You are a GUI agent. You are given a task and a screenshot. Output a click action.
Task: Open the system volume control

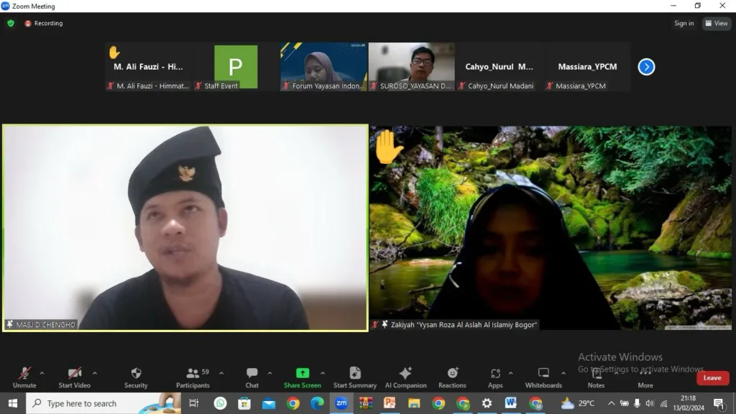click(650, 403)
